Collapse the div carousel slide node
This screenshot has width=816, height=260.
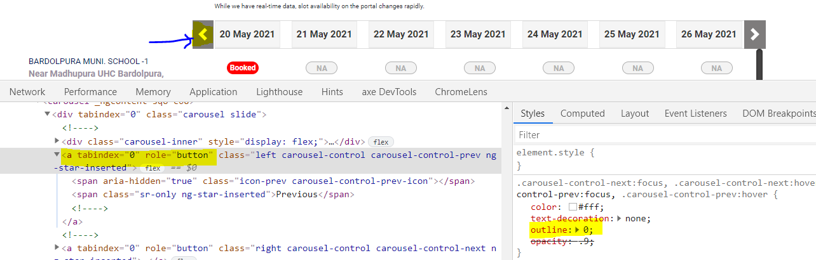(x=47, y=115)
